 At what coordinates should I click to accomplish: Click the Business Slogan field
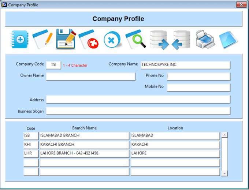[x=138, y=111]
